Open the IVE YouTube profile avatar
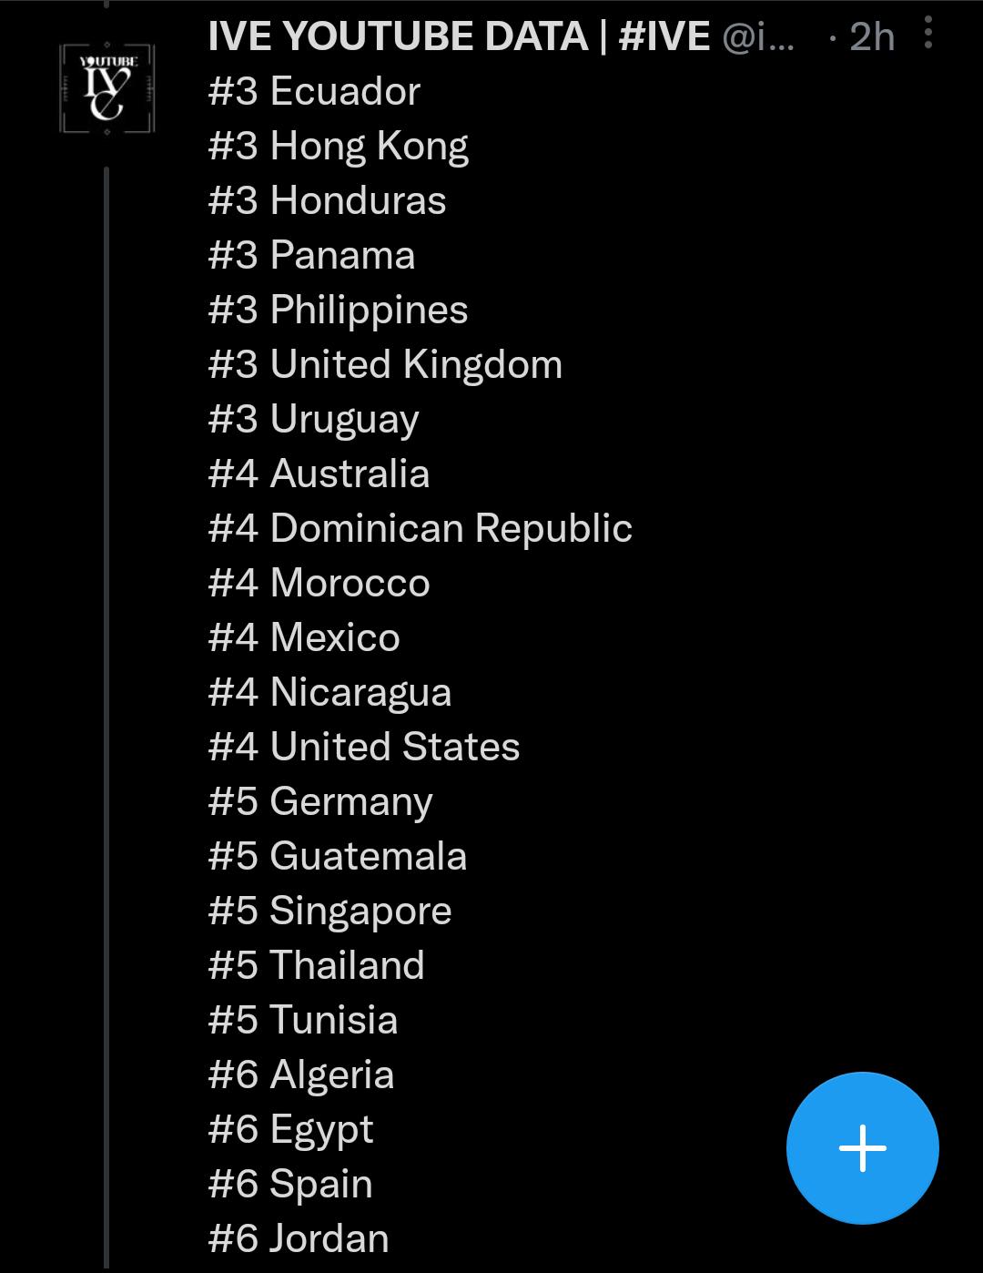 107,88
